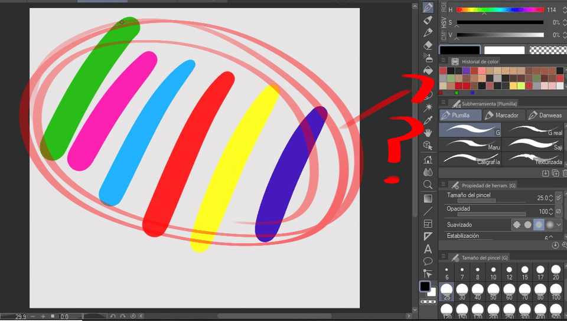Select the Ruler triangle tool
567x321 pixels.
click(x=428, y=237)
